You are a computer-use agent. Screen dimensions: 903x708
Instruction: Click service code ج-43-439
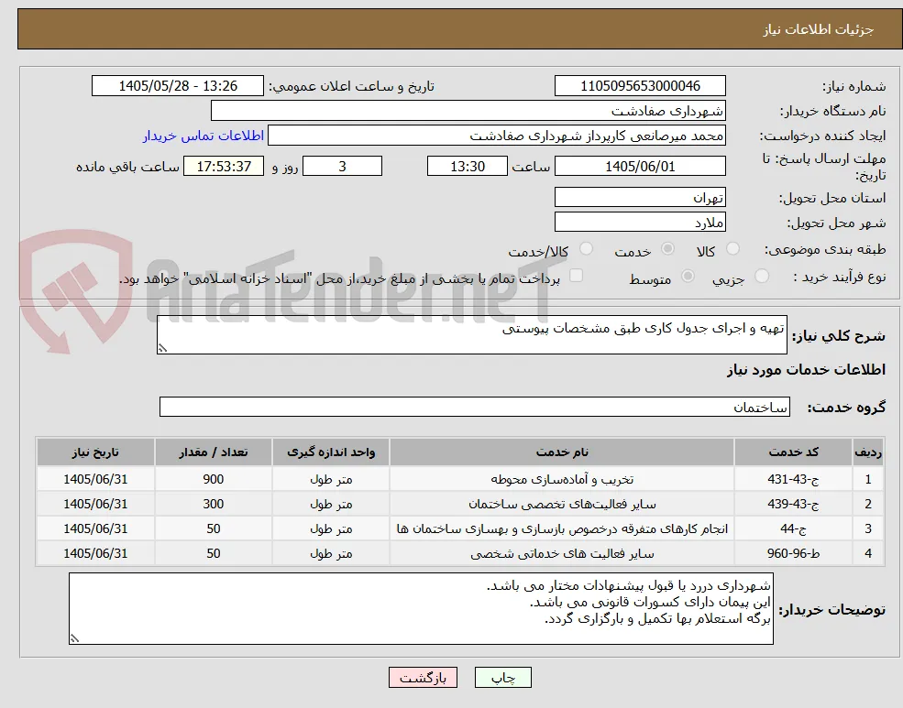pos(793,504)
